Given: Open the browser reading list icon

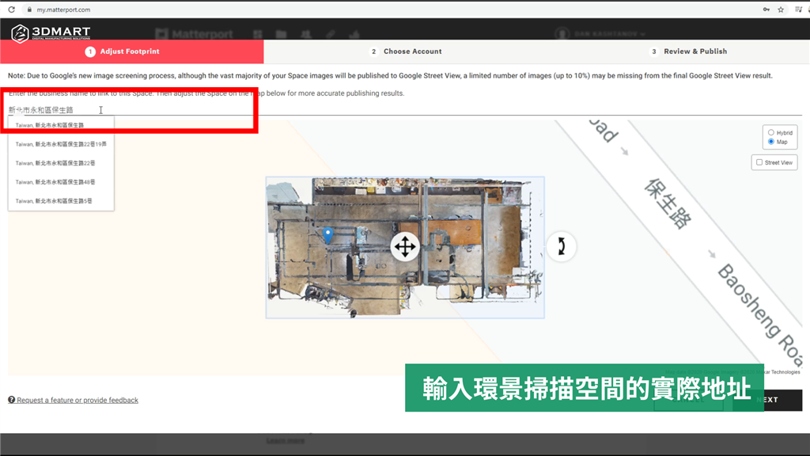Looking at the screenshot, I should (798, 9).
